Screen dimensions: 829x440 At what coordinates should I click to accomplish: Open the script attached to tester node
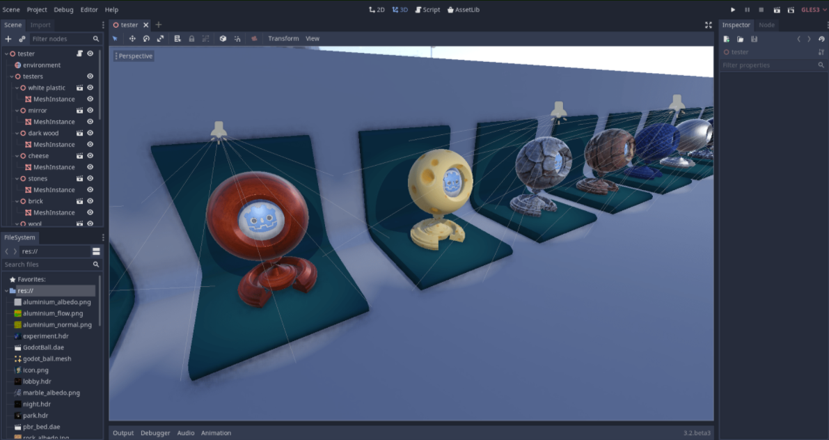click(79, 54)
